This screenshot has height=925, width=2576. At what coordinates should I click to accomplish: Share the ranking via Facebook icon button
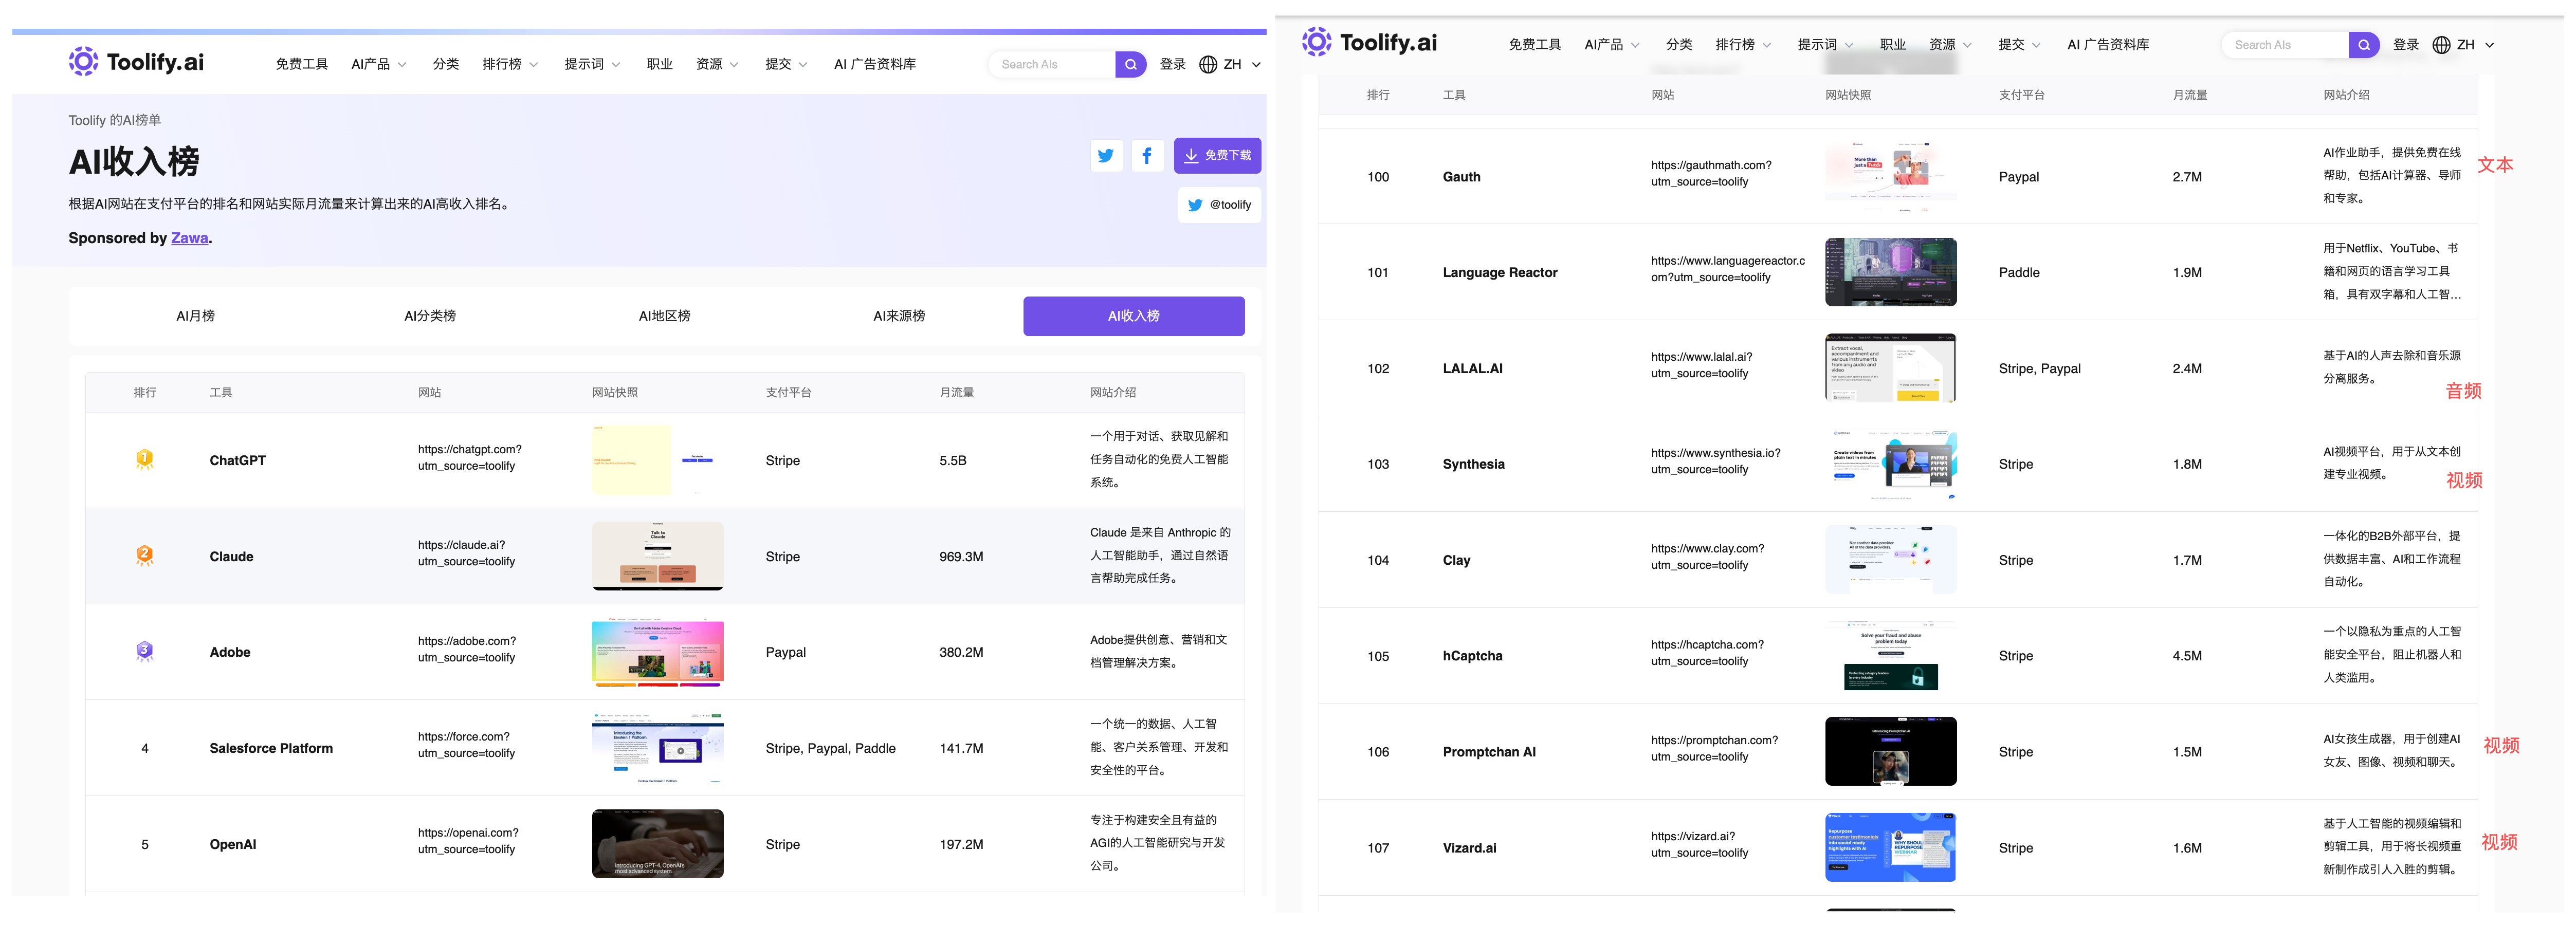pyautogui.click(x=1146, y=155)
